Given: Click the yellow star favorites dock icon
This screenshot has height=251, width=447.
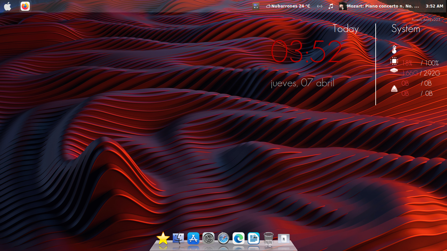Looking at the screenshot, I should click(163, 239).
